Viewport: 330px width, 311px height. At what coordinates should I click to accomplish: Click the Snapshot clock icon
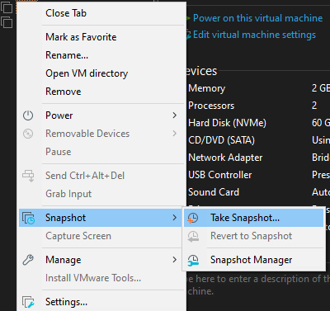point(28,218)
